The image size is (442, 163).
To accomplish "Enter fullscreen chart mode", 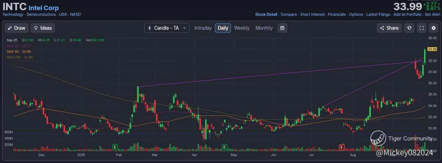I will pos(422,28).
